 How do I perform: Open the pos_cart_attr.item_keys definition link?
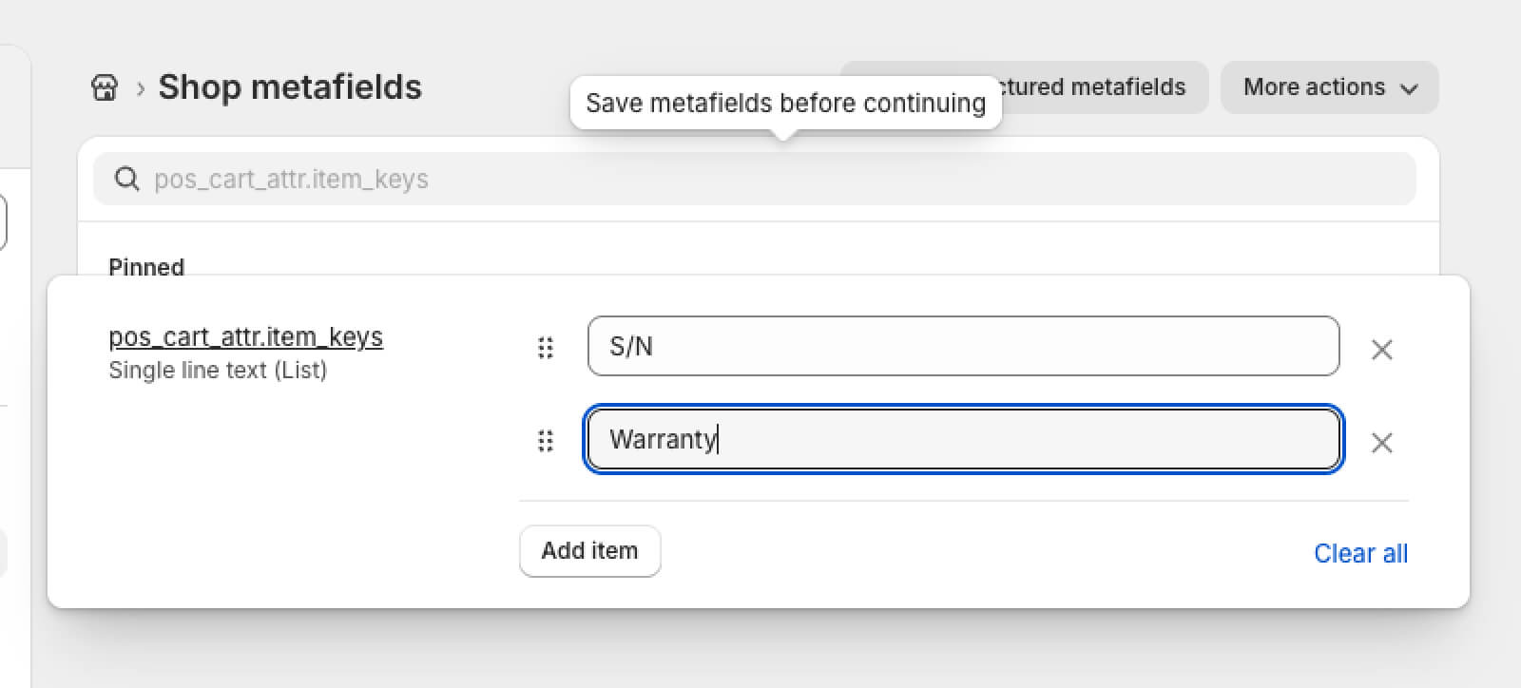click(246, 337)
